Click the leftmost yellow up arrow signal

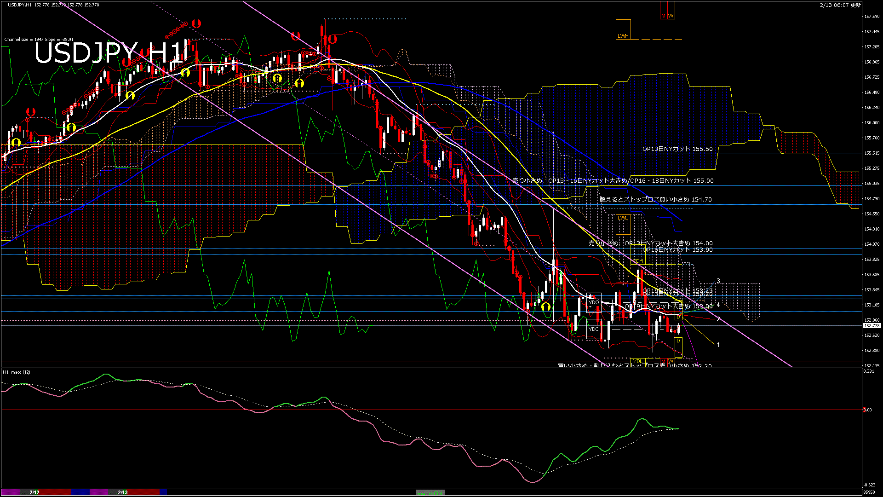(16, 142)
